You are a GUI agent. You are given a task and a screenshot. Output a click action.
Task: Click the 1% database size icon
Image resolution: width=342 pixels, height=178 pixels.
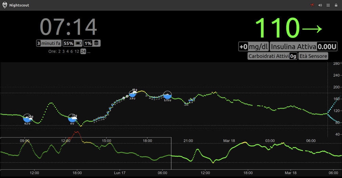tap(96, 43)
